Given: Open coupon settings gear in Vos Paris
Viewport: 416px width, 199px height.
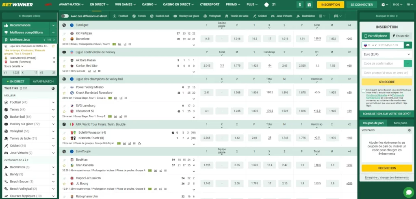Looking at the screenshot, I should coord(409,130).
